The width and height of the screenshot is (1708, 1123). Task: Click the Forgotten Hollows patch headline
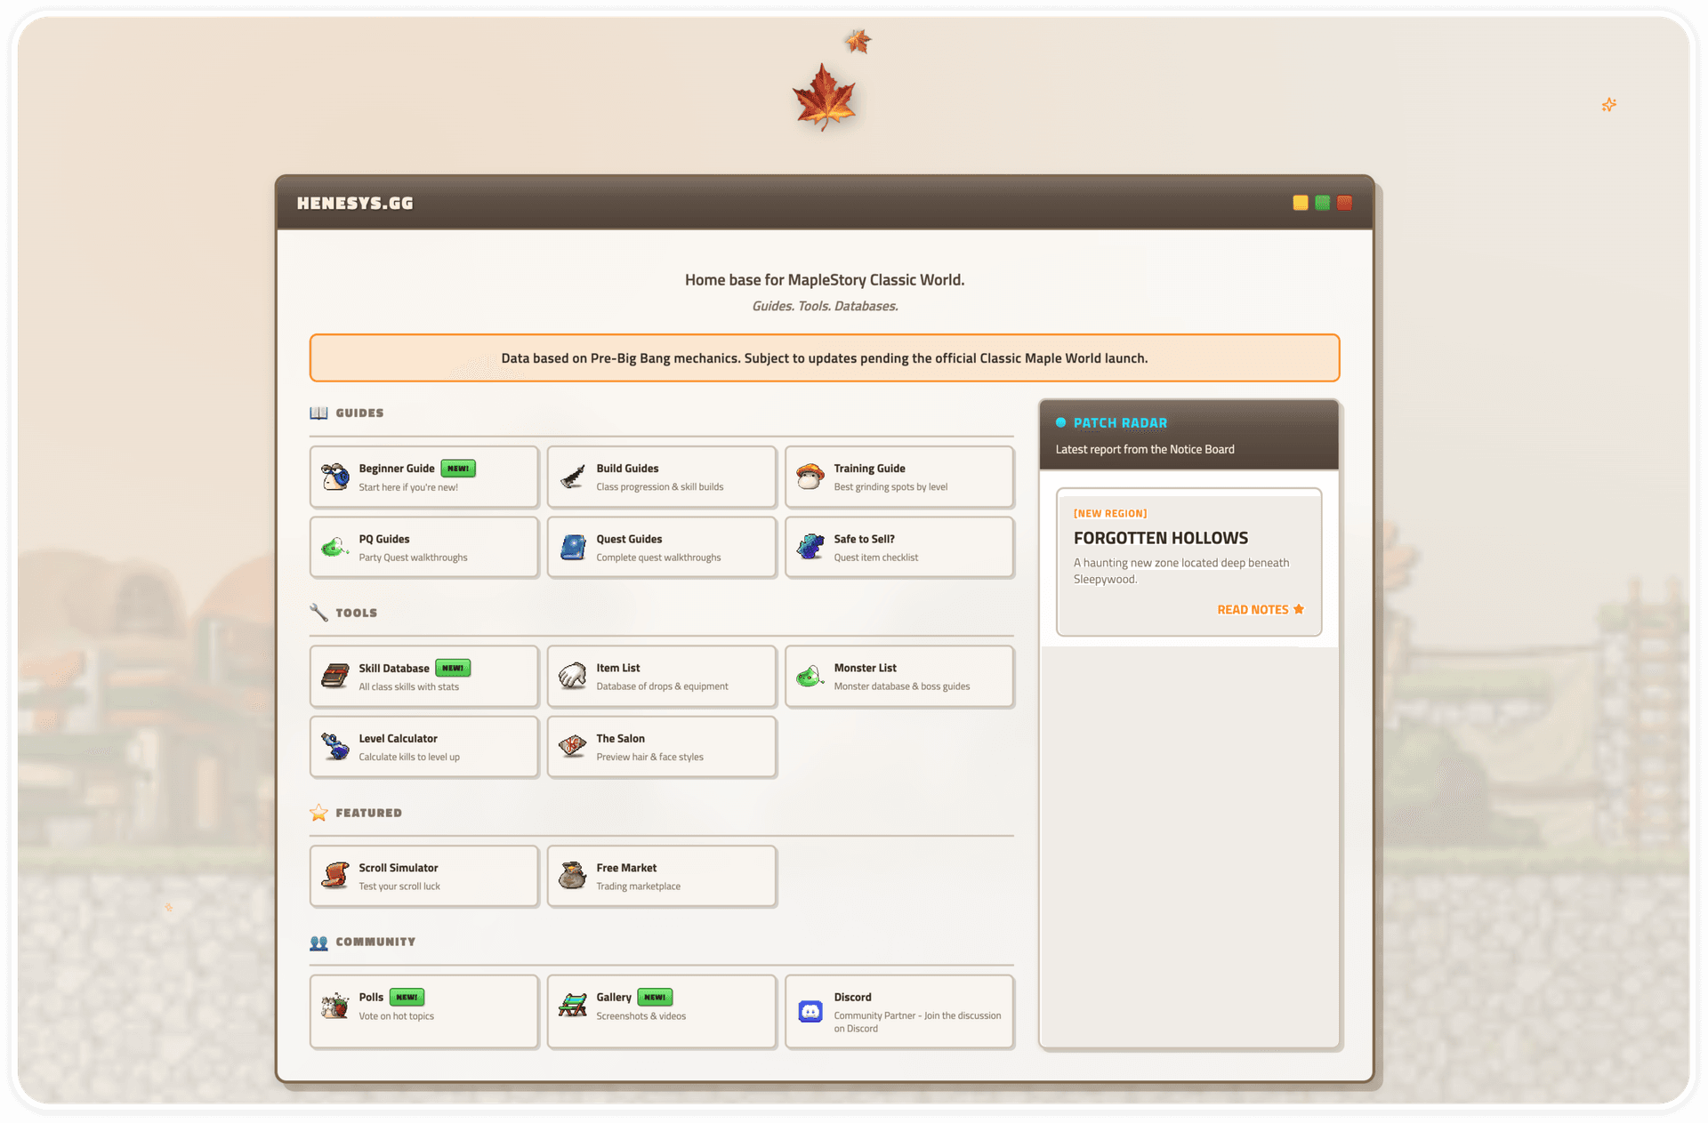(x=1160, y=538)
